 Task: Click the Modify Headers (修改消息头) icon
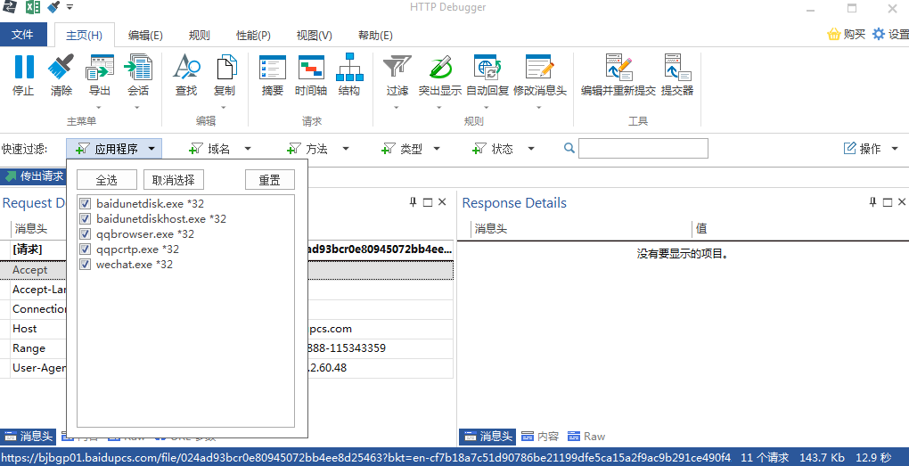coord(540,67)
